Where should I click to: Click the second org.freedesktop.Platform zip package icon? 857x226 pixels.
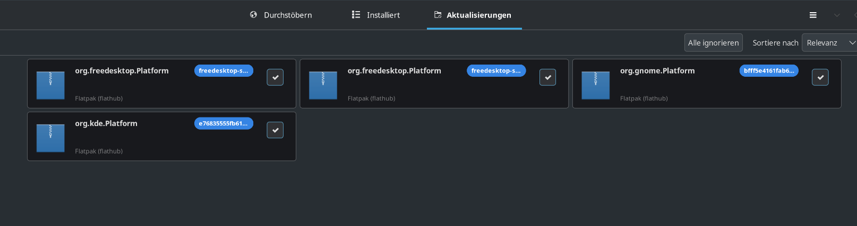(x=323, y=85)
